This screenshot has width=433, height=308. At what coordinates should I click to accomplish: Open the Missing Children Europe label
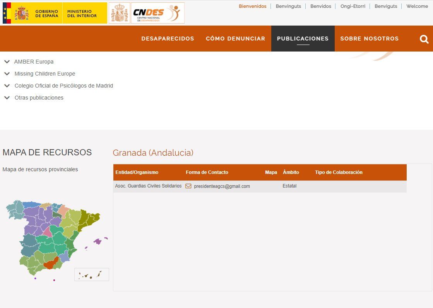point(45,74)
